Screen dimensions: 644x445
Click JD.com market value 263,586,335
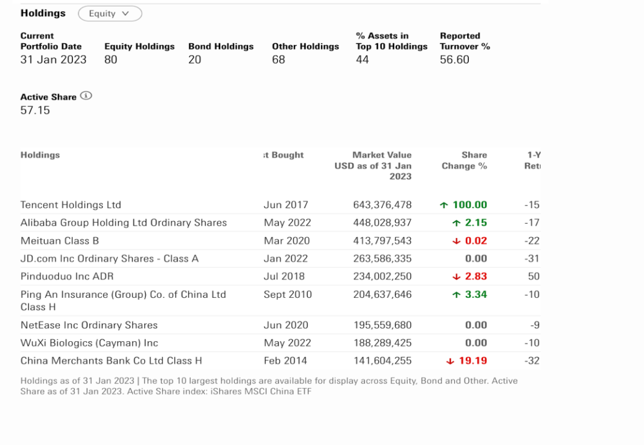point(382,258)
